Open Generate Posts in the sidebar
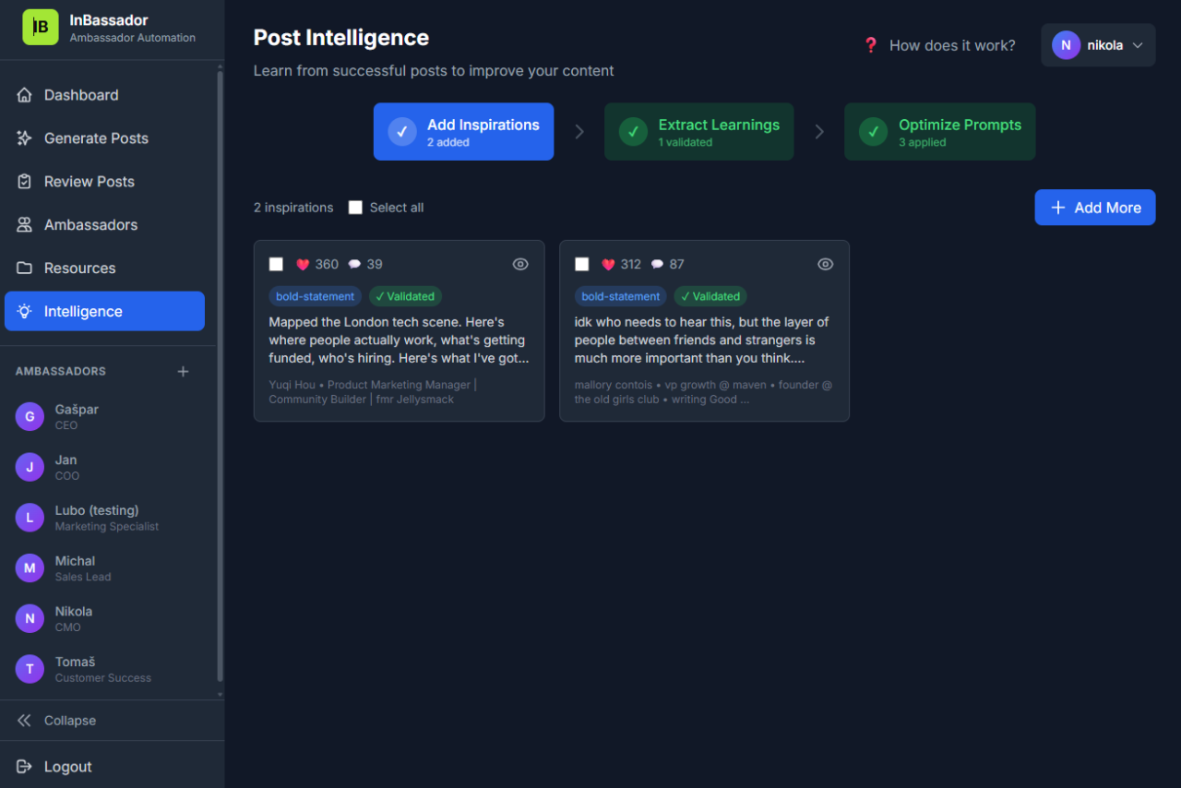The image size is (1181, 788). (x=96, y=138)
